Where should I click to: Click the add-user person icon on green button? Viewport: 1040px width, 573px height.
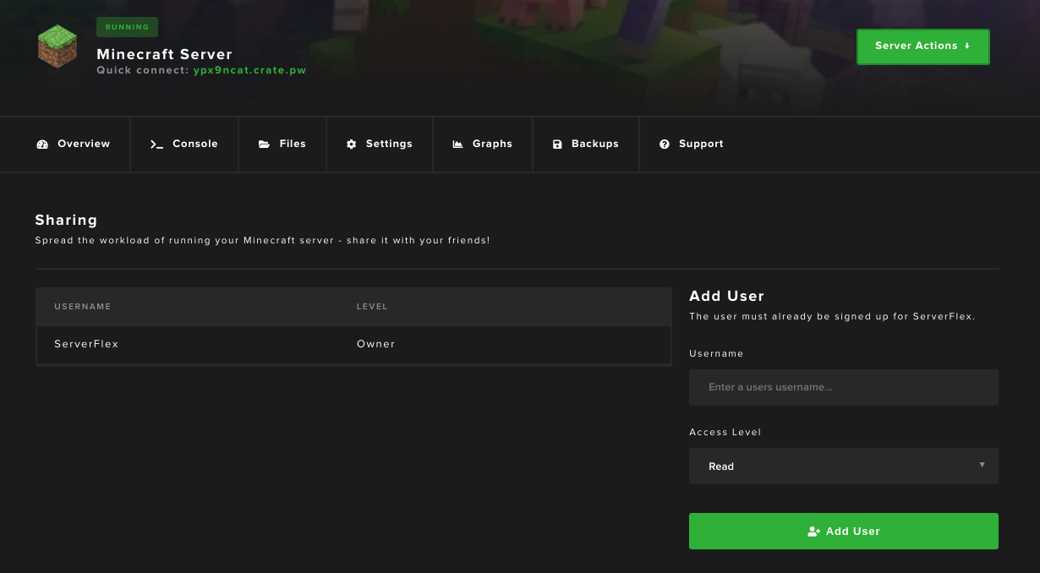(x=814, y=532)
